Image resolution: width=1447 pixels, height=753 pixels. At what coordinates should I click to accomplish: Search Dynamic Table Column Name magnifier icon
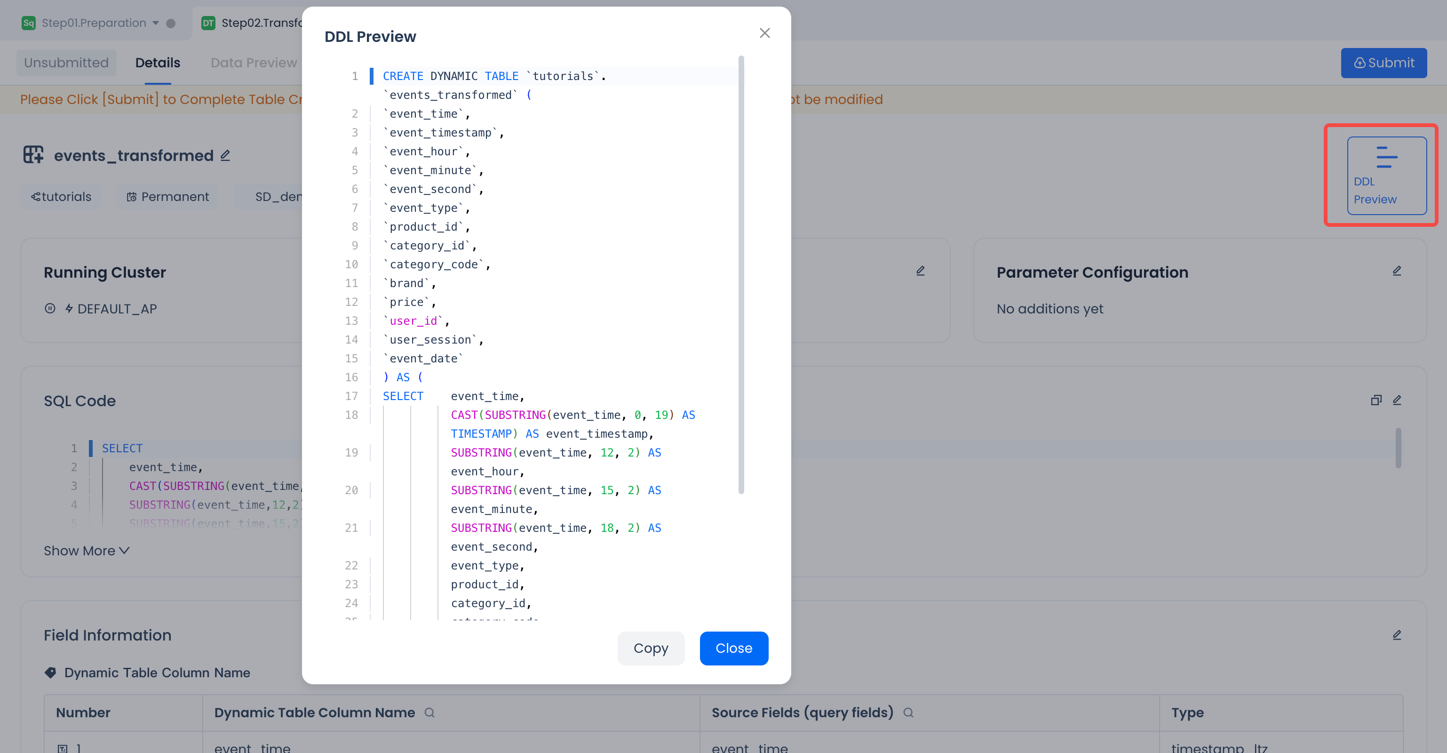tap(429, 713)
